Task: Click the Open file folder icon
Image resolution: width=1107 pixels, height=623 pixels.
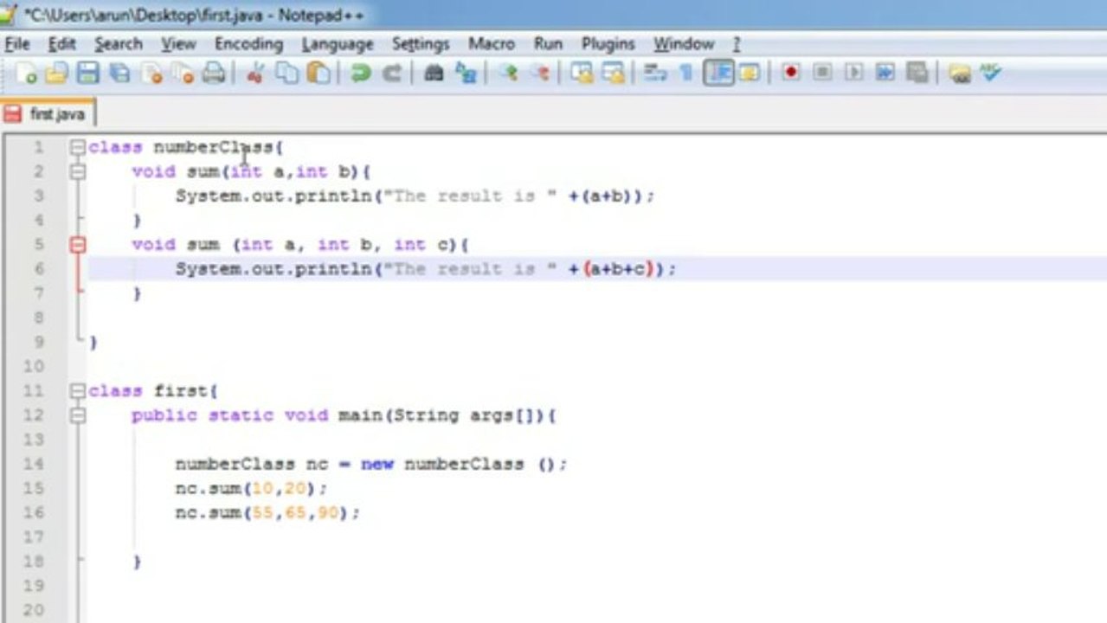Action: click(x=56, y=74)
